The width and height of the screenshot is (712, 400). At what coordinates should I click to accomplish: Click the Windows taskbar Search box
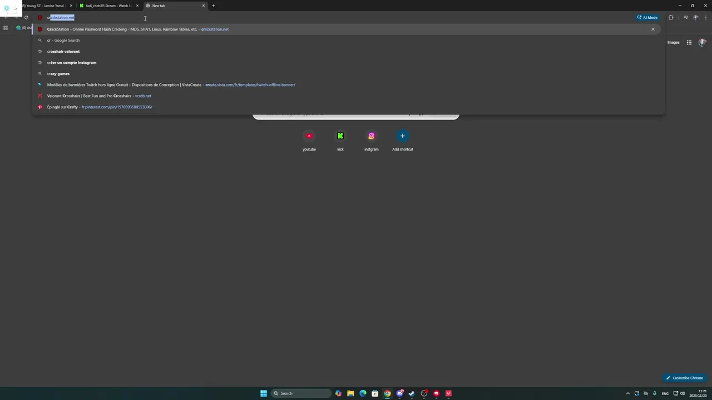pyautogui.click(x=301, y=393)
